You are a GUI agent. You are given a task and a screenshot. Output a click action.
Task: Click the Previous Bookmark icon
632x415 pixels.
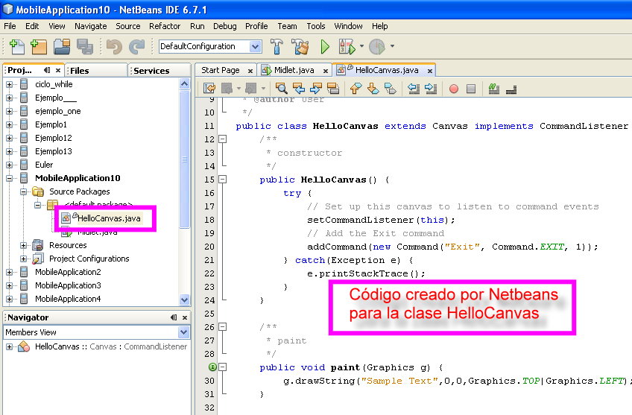pyautogui.click(x=356, y=88)
